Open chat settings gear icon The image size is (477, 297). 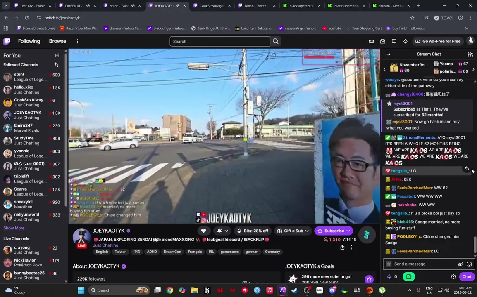pos(453,277)
